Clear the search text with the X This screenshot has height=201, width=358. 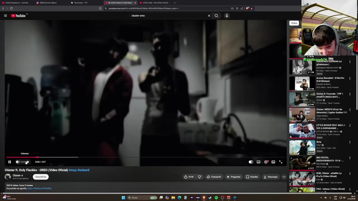[x=209, y=16]
